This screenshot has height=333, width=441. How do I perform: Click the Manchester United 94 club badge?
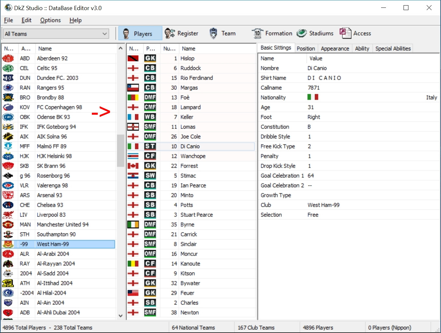(8, 224)
